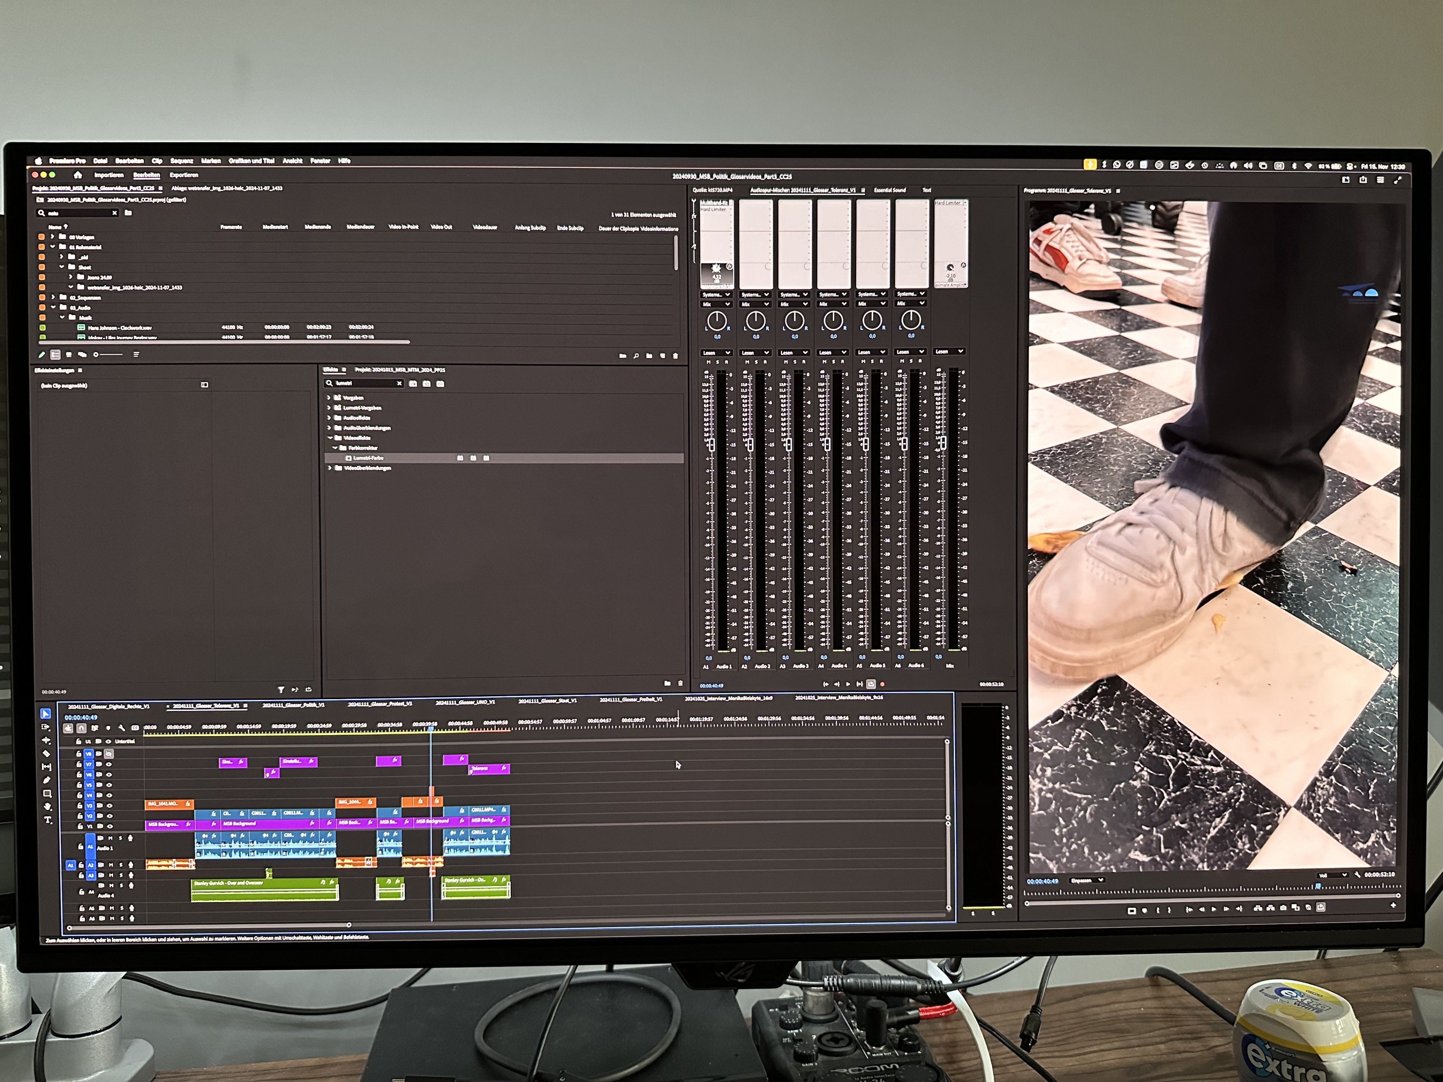The width and height of the screenshot is (1443, 1082).
Task: Click the Play button in Program monitor
Action: tap(1213, 909)
